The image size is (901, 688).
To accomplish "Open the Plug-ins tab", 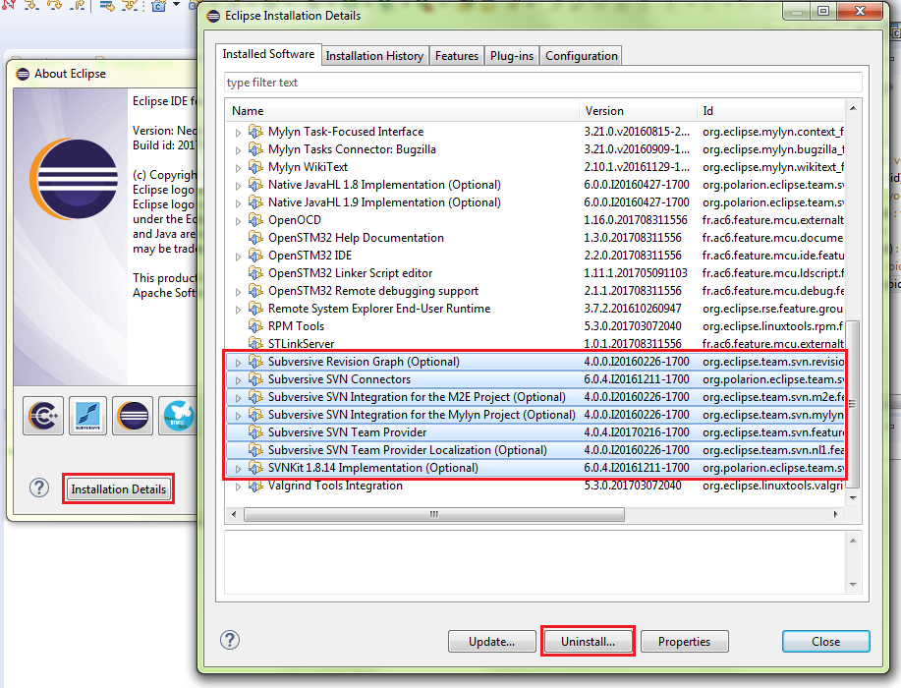I will point(512,56).
